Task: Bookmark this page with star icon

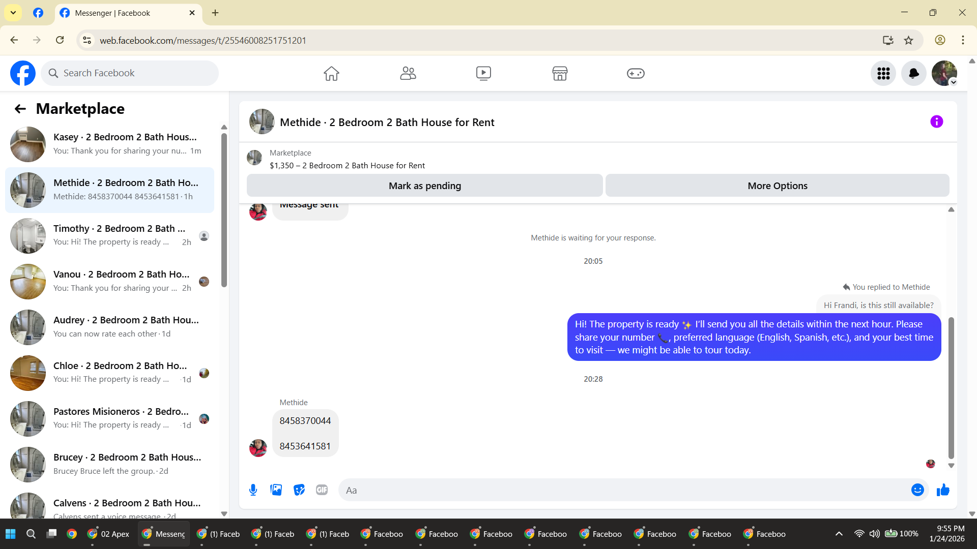Action: 908,40
